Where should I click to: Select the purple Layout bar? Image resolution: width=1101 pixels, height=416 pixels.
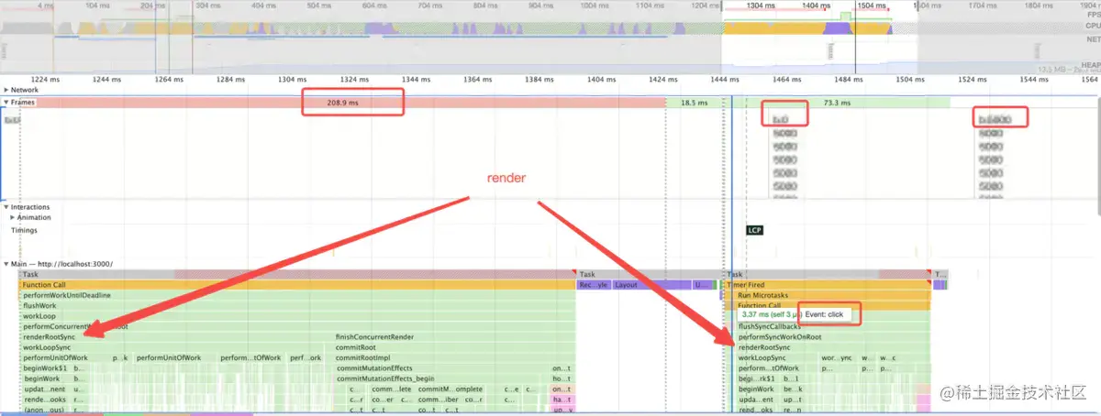click(x=651, y=285)
